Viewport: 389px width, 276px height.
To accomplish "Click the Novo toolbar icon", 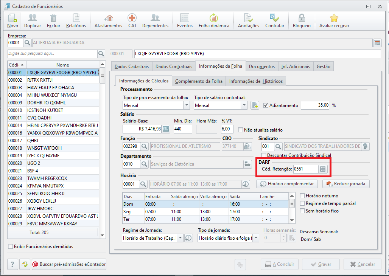I will pyautogui.click(x=12, y=20).
